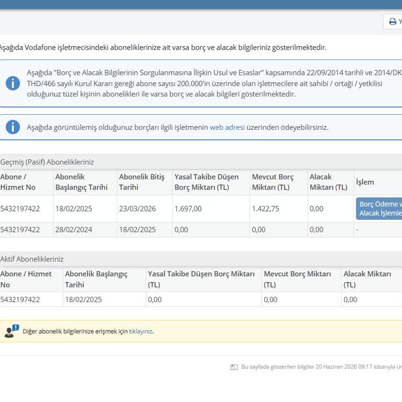Click the person alert icon by Diğer abonelik
This screenshot has width=402, height=402.
(x=12, y=331)
